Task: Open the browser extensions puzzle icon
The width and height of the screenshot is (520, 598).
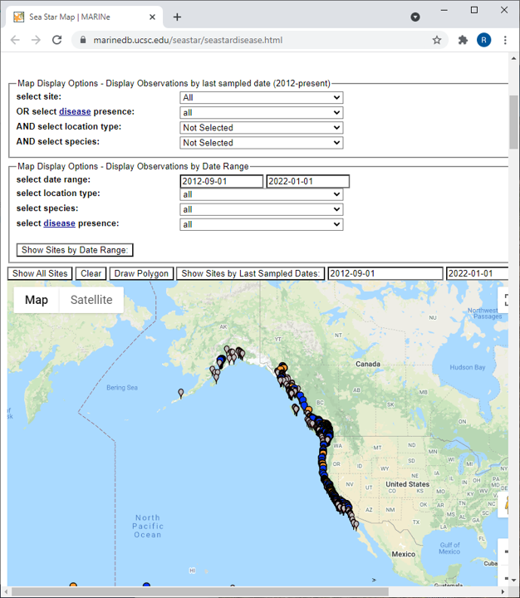Action: coord(463,40)
